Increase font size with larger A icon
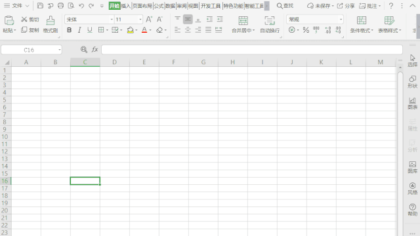The width and height of the screenshot is (420, 236). (x=149, y=19)
